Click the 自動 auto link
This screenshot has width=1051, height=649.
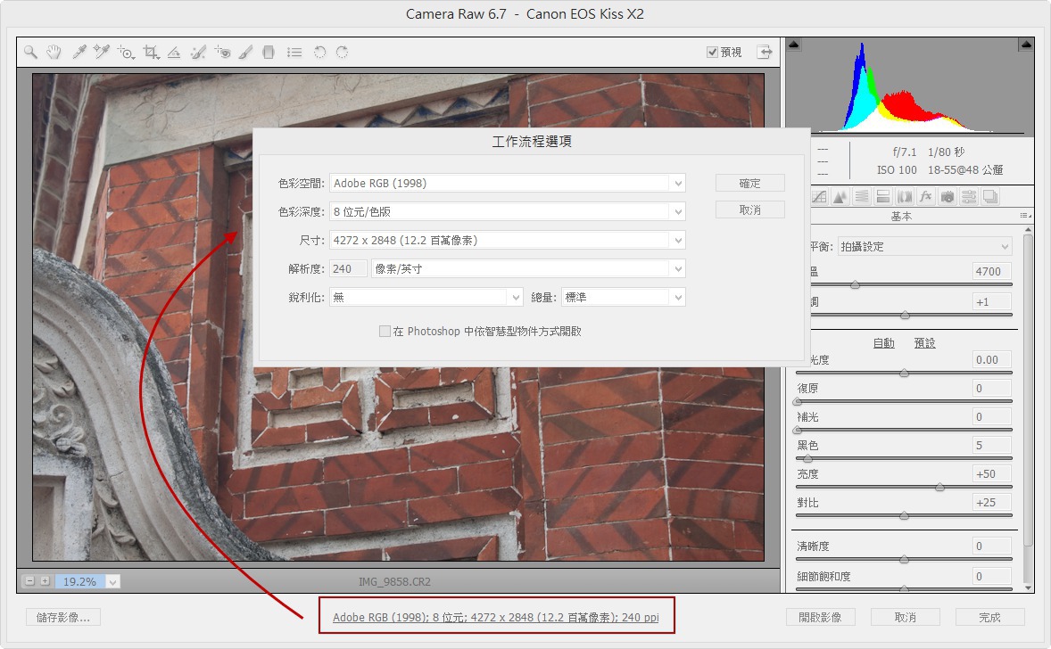884,343
